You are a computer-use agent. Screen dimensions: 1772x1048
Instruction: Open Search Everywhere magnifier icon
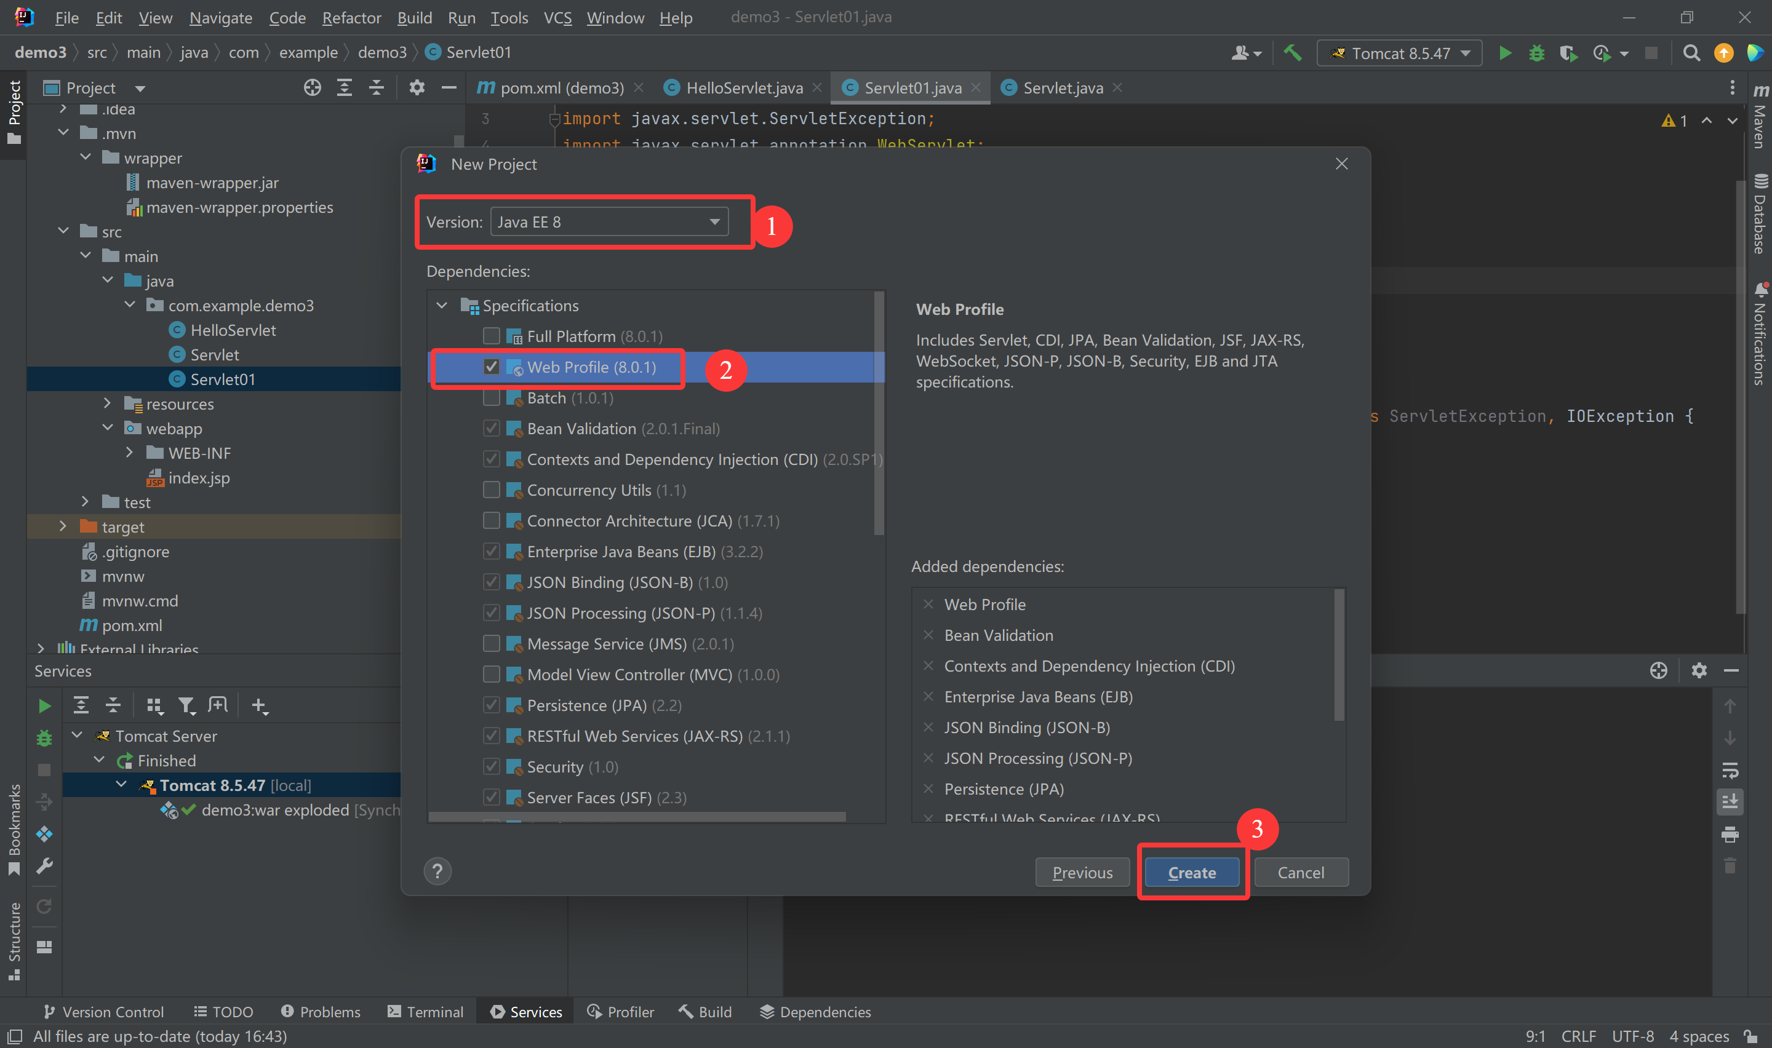1691,53
